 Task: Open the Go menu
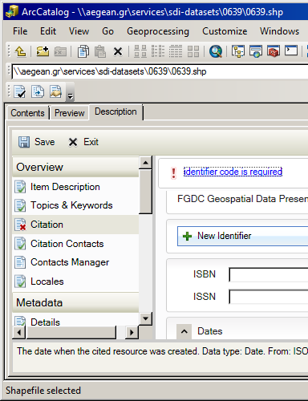coord(107,31)
